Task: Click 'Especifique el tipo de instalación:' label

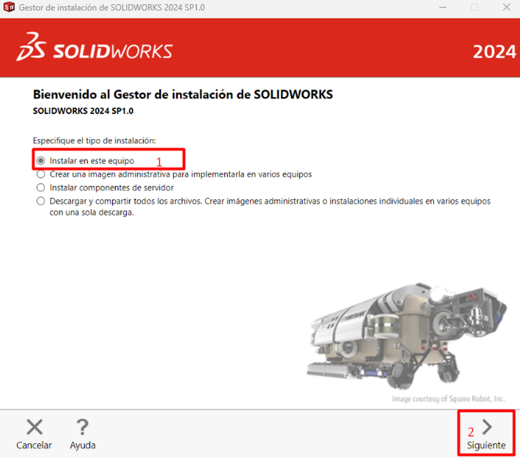Action: [x=94, y=140]
